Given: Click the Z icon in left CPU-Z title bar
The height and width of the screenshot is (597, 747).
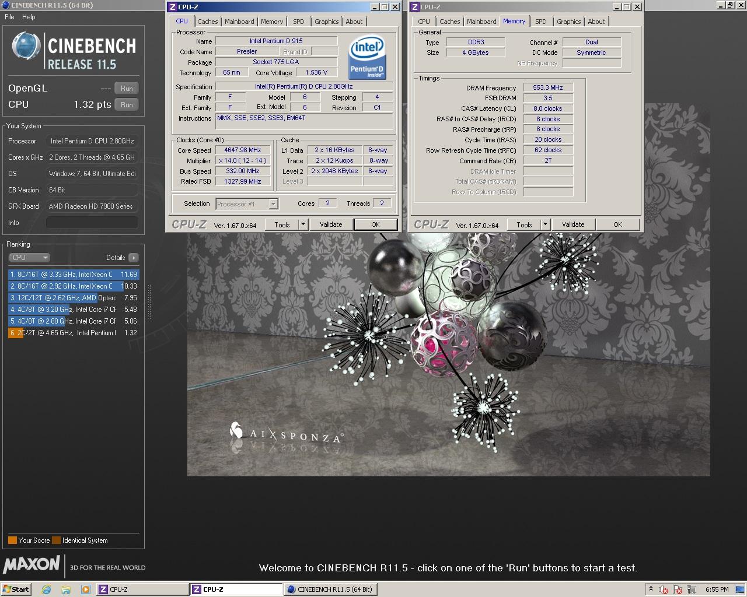Looking at the screenshot, I should tap(172, 7).
